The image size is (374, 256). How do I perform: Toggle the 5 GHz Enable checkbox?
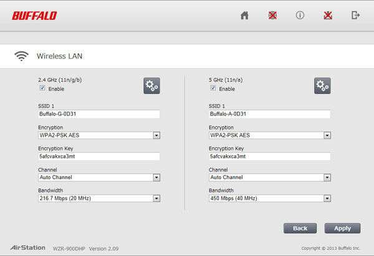coord(213,89)
